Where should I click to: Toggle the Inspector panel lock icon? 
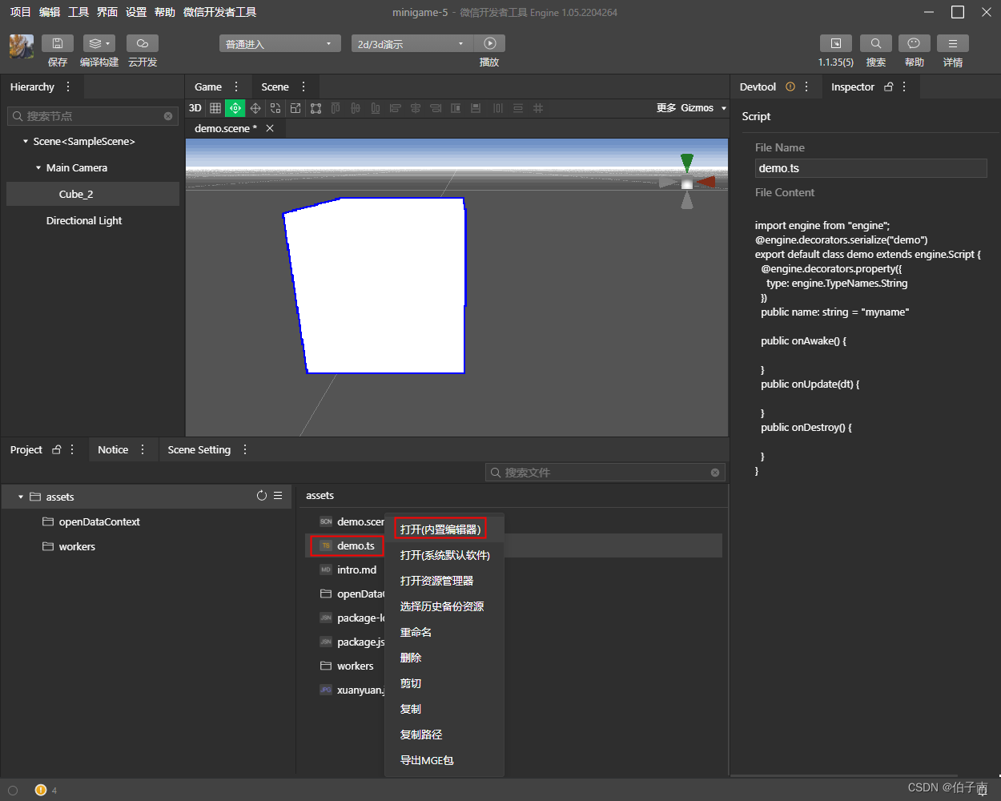tap(888, 87)
